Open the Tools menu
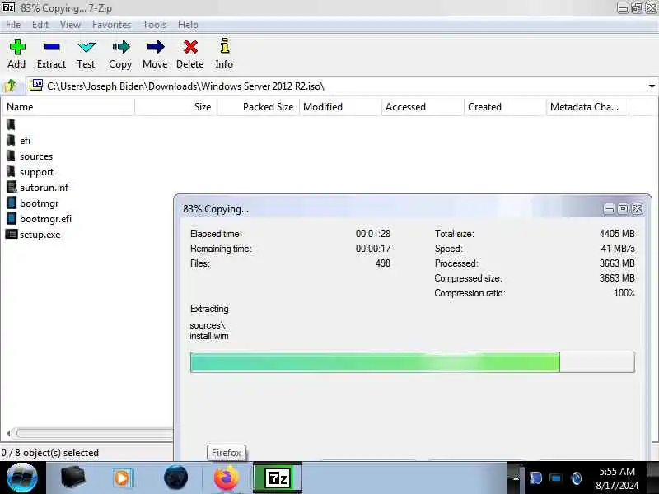659x494 pixels. coord(155,25)
